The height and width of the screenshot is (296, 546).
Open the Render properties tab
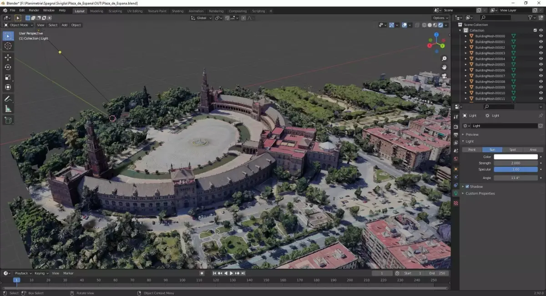click(x=456, y=126)
